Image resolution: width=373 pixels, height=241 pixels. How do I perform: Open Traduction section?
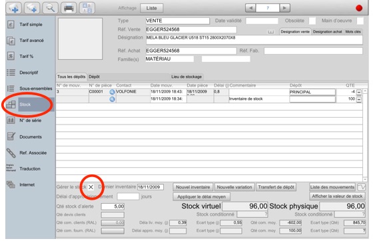(31, 168)
